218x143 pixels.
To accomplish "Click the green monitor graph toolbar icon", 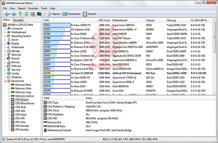I will pyautogui.click(x=39, y=14).
